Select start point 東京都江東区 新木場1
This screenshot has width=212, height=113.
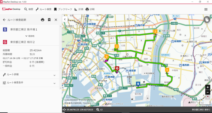pyautogui.click(x=30, y=29)
